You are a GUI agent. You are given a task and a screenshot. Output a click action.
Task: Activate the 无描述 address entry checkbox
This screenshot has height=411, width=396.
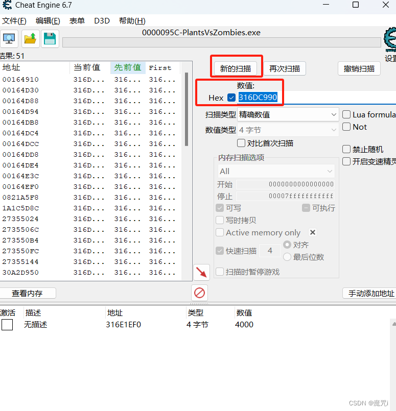point(7,325)
